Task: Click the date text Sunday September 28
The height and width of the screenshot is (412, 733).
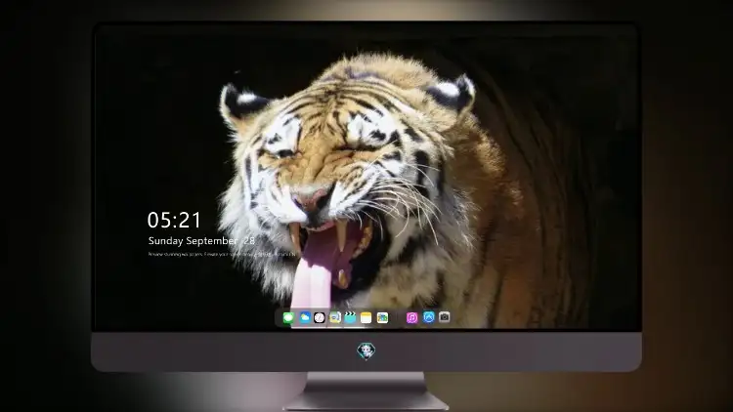Action: click(x=201, y=240)
